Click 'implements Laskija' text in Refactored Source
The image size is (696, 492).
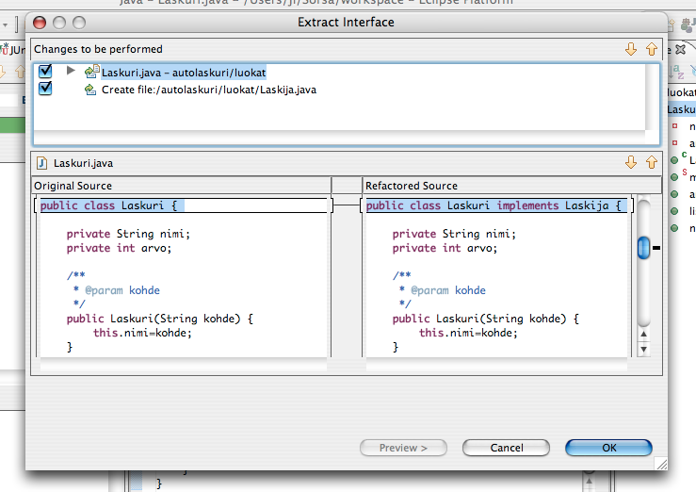(553, 205)
